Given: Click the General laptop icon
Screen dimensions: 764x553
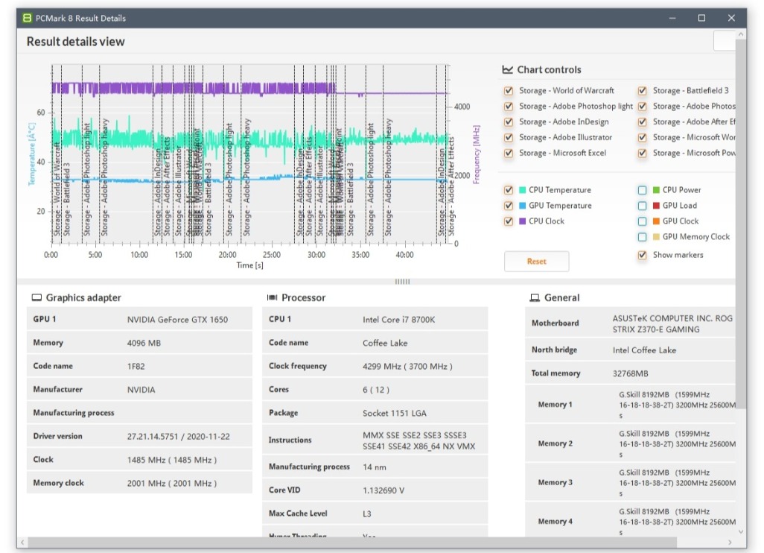Looking at the screenshot, I should pyautogui.click(x=533, y=297).
